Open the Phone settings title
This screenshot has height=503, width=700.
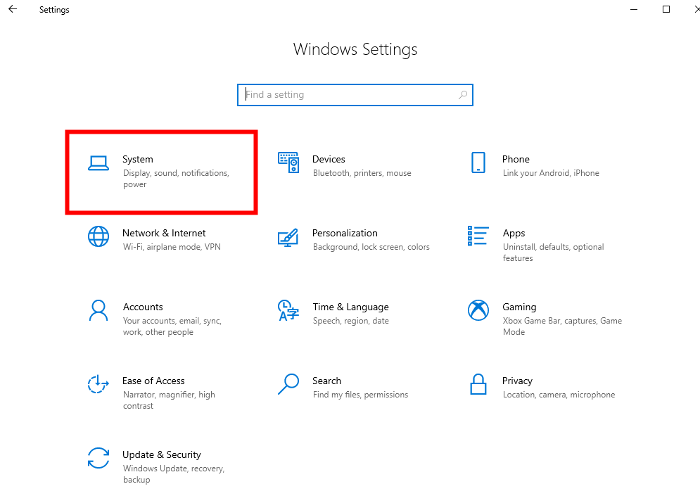516,159
